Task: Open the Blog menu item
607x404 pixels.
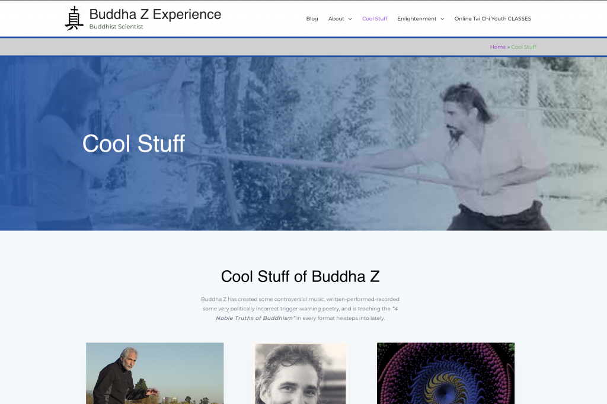Action: [312, 18]
